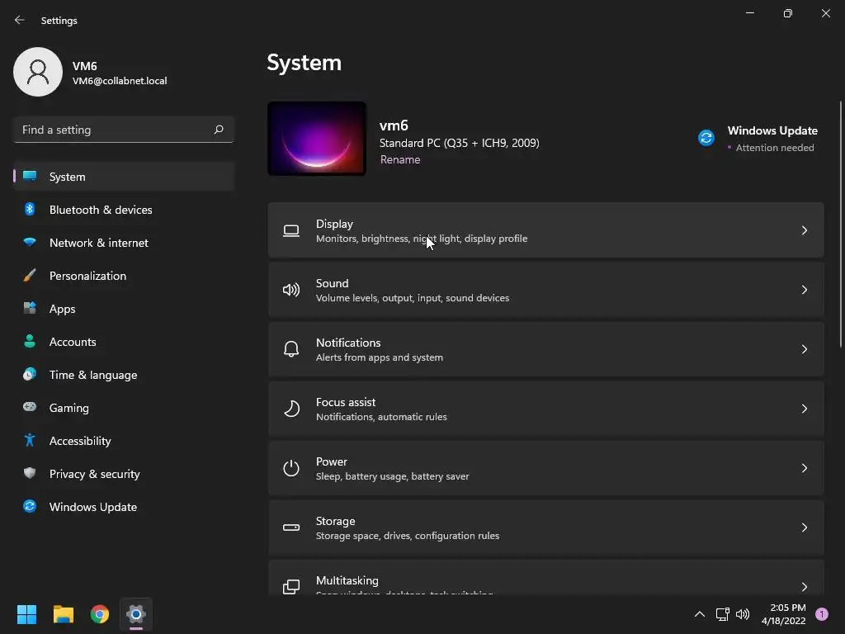The image size is (845, 634).
Task: Click the Storage drive icon
Action: [x=291, y=528]
